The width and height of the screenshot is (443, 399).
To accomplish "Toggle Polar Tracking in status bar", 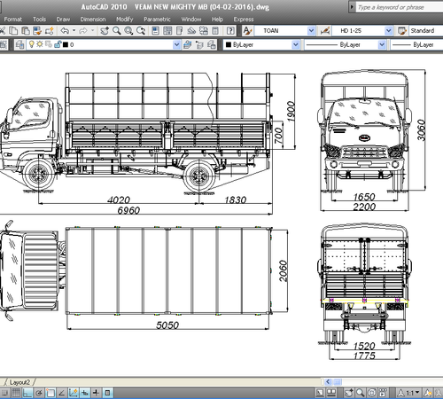I will 39,393.
